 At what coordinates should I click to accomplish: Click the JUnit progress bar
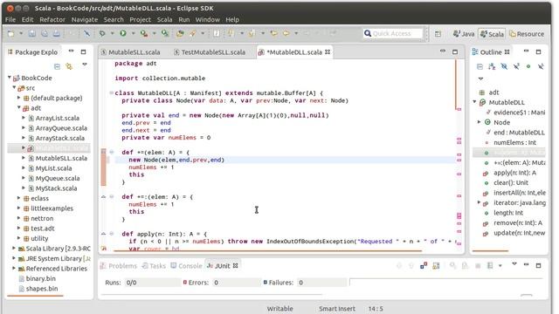point(445,283)
